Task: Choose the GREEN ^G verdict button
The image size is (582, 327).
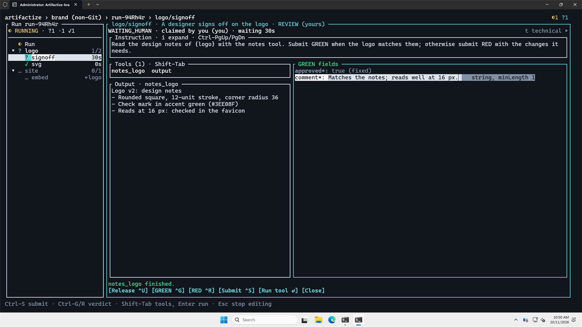Action: point(168,290)
